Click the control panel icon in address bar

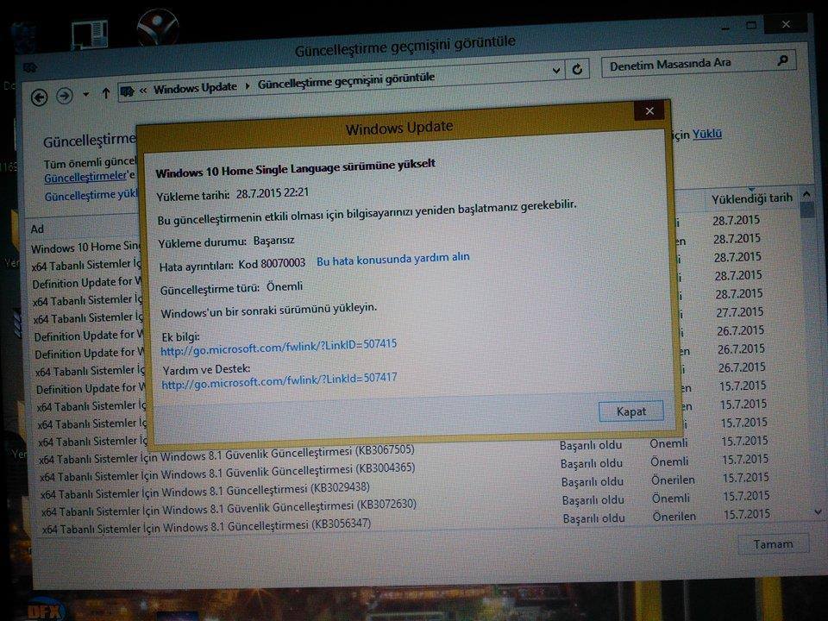pos(128,91)
